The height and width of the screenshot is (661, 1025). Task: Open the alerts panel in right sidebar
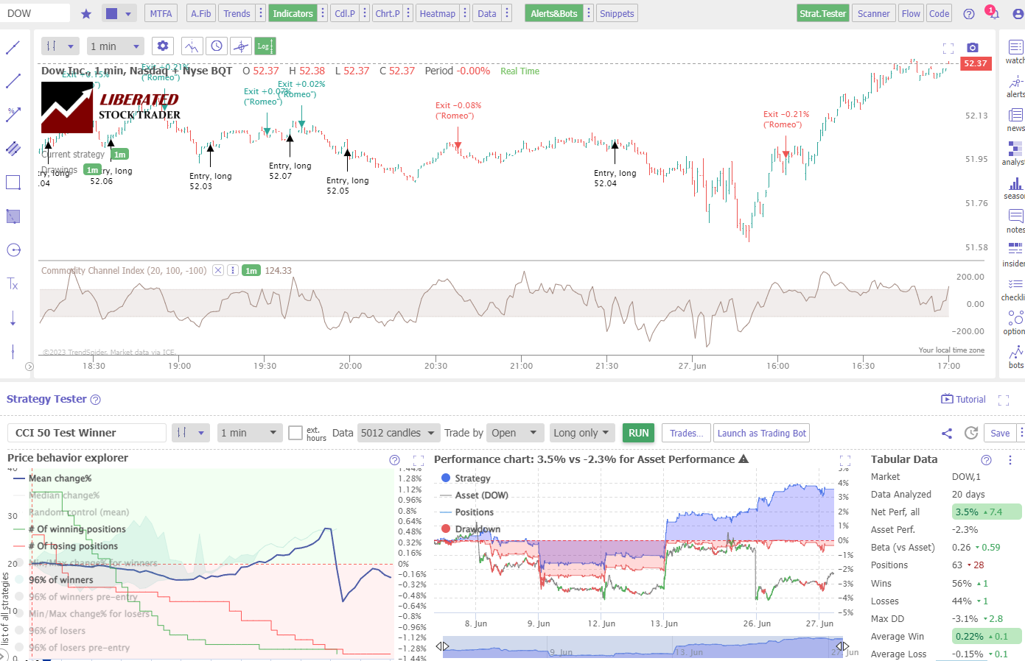coord(1015,85)
